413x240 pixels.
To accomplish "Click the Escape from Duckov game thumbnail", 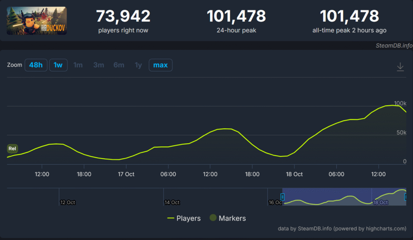I will point(37,21).
